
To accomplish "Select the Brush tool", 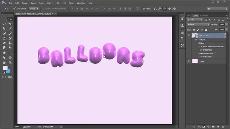I will 10,34.
